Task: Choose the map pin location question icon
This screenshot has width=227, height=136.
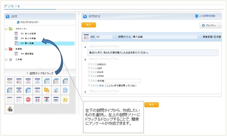Action: point(47,100)
